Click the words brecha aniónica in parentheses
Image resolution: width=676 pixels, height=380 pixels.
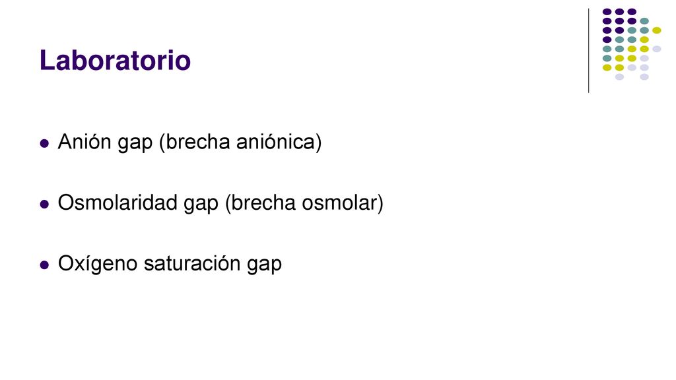pyautogui.click(x=240, y=142)
